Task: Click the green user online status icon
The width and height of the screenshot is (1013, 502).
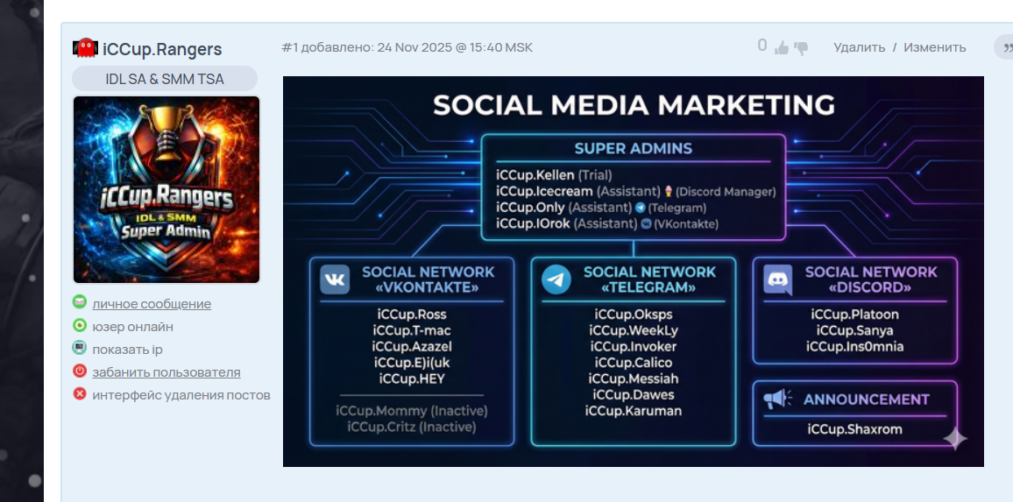Action: click(80, 325)
